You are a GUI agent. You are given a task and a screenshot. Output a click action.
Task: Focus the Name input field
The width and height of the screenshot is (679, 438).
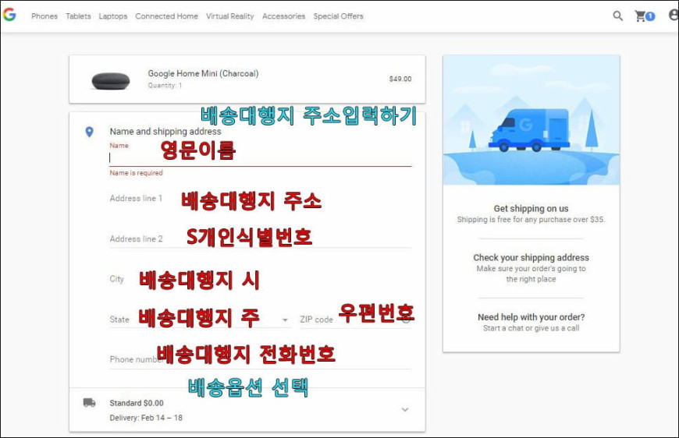(x=260, y=157)
